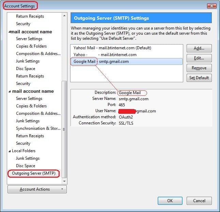Open Copies & Folders of second mail account

[x=31, y=106]
